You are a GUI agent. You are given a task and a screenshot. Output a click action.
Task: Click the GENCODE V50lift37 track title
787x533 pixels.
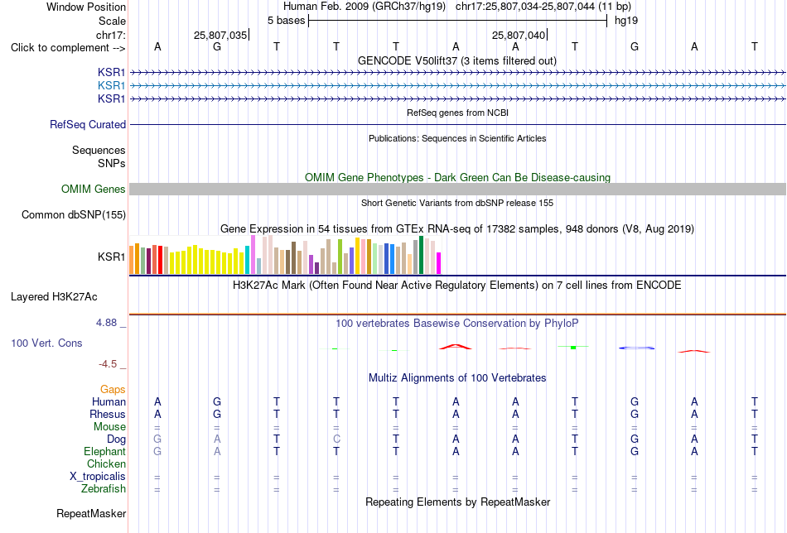(456, 60)
